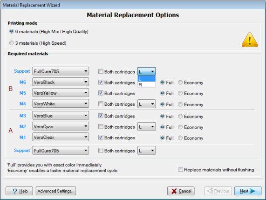
Task: Choose Economy for M5 VeroYellow
Action: click(x=180, y=93)
